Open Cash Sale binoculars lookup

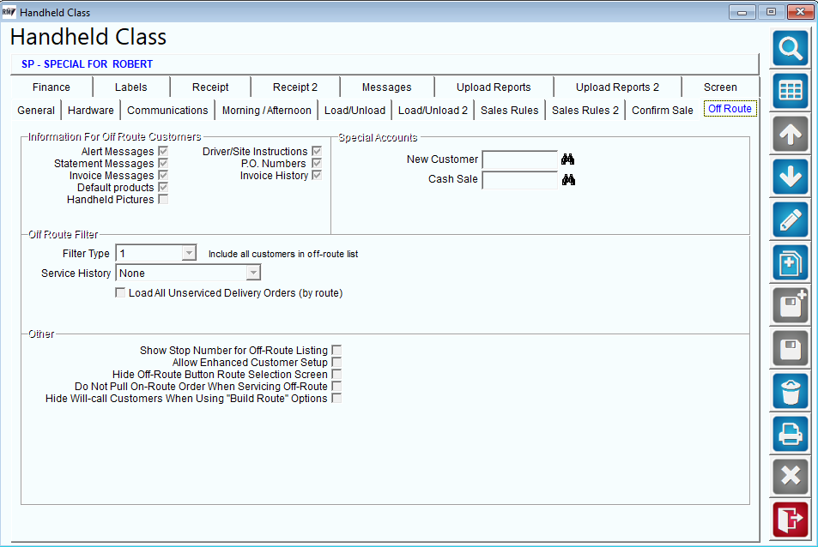pyautogui.click(x=568, y=180)
